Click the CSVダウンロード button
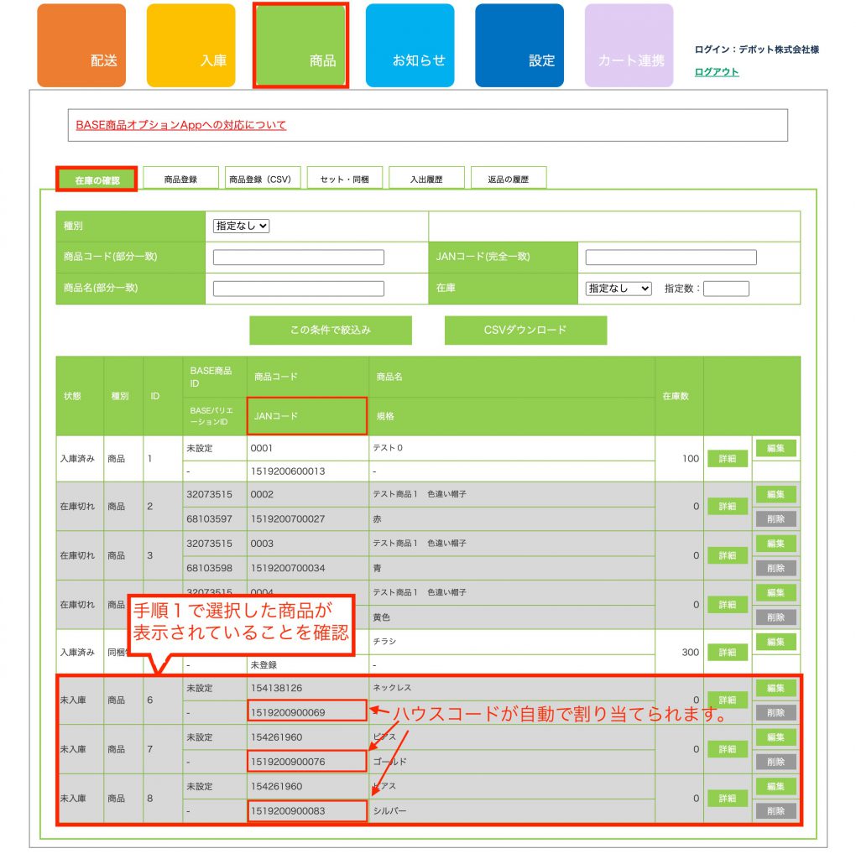Screen dimensions: 856x859 [525, 331]
